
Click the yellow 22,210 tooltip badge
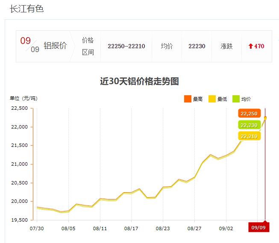point(249,136)
